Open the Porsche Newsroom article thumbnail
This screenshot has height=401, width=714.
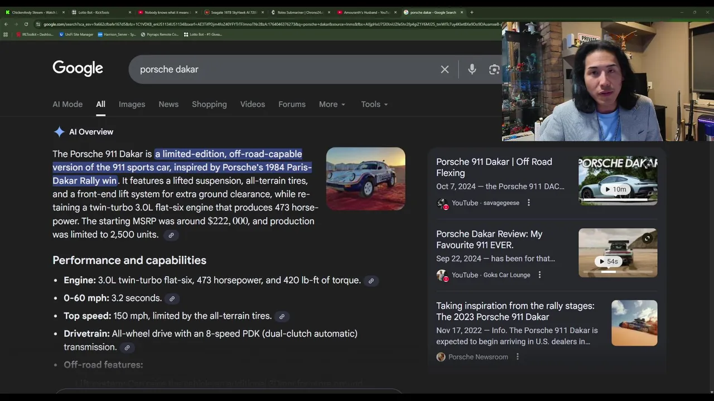[634, 323]
